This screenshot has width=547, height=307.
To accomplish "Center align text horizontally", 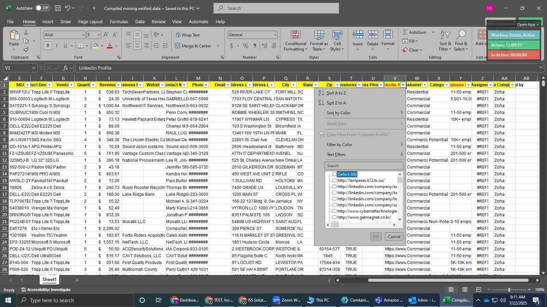I will 137,46.
